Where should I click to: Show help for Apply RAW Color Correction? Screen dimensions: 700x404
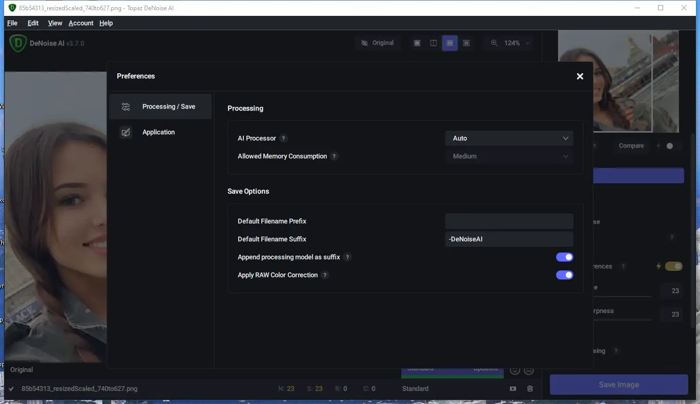click(x=325, y=275)
